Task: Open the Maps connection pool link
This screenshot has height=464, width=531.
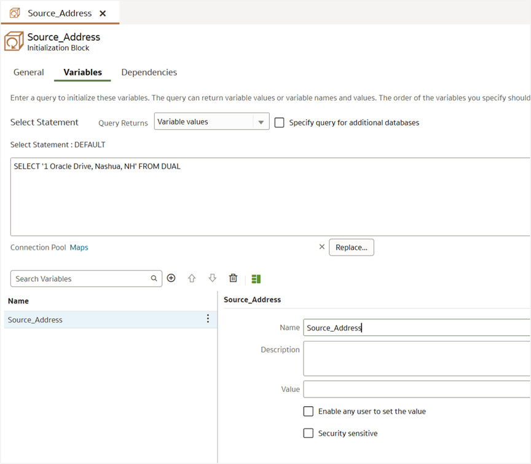Action: [79, 247]
